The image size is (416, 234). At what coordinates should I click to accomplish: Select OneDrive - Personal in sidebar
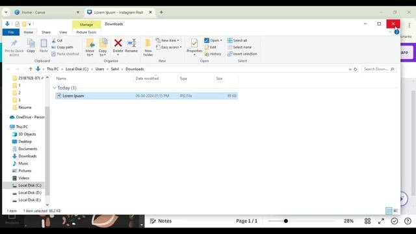27,117
